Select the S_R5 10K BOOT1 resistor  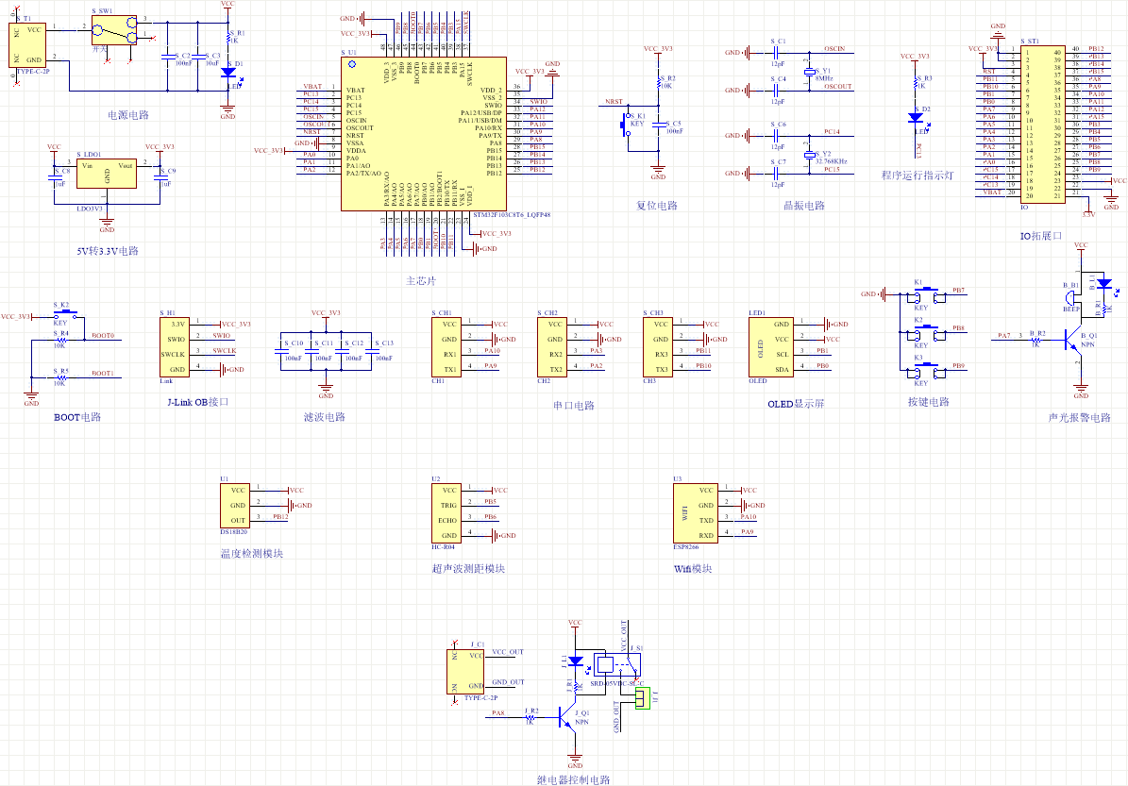pos(60,377)
